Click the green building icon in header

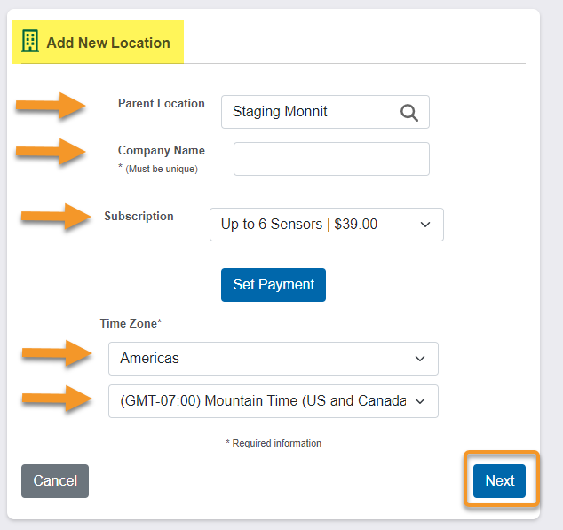click(x=30, y=42)
